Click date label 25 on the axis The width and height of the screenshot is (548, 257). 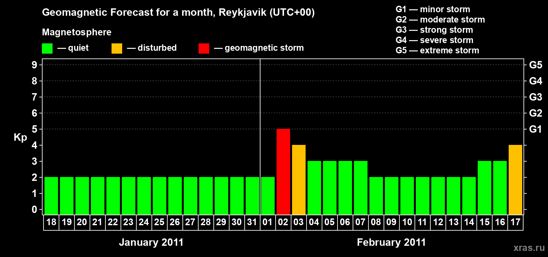coord(159,222)
